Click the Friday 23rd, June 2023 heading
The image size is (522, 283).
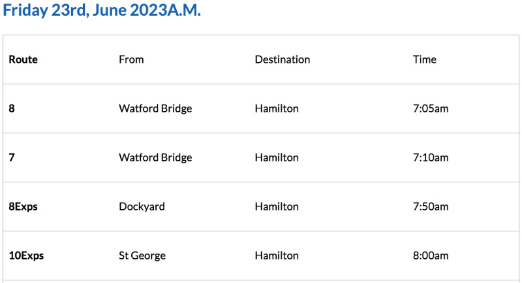tap(102, 12)
